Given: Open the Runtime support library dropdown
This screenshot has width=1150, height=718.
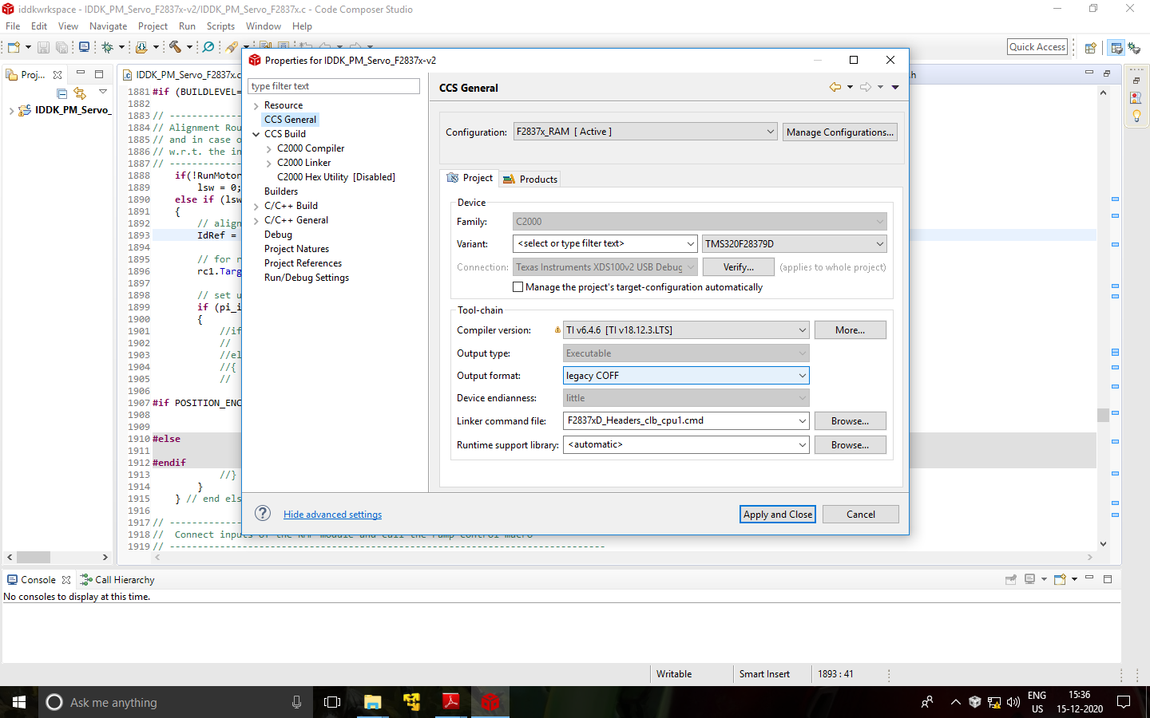Looking at the screenshot, I should tap(802, 444).
